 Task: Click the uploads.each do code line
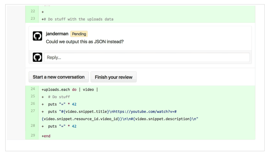click(70, 89)
